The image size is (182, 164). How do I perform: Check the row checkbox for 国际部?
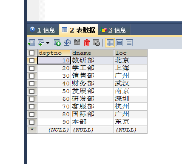point(32,114)
